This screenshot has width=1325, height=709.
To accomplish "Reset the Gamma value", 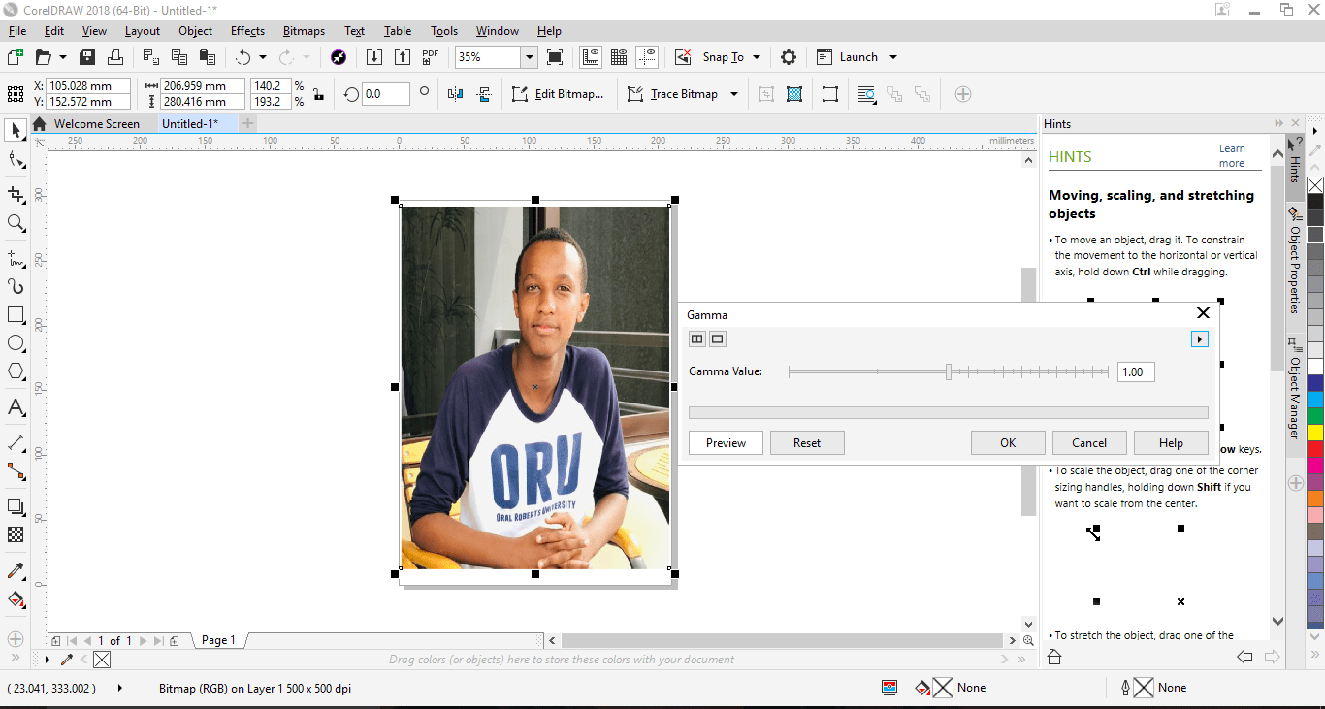I will pyautogui.click(x=807, y=443).
